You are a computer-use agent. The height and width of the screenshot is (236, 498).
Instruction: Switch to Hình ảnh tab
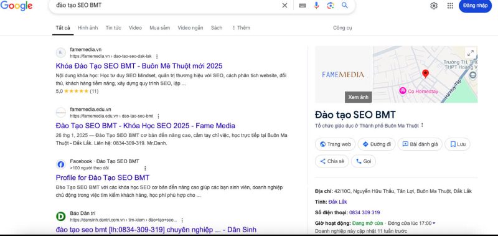pyautogui.click(x=88, y=28)
